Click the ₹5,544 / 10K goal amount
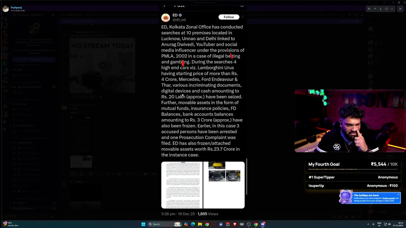 click(x=384, y=164)
